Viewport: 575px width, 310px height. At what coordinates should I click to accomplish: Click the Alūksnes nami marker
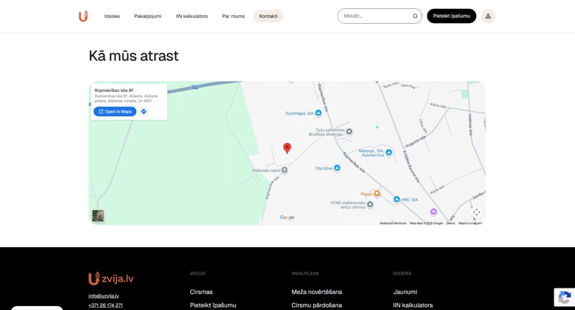[284, 170]
